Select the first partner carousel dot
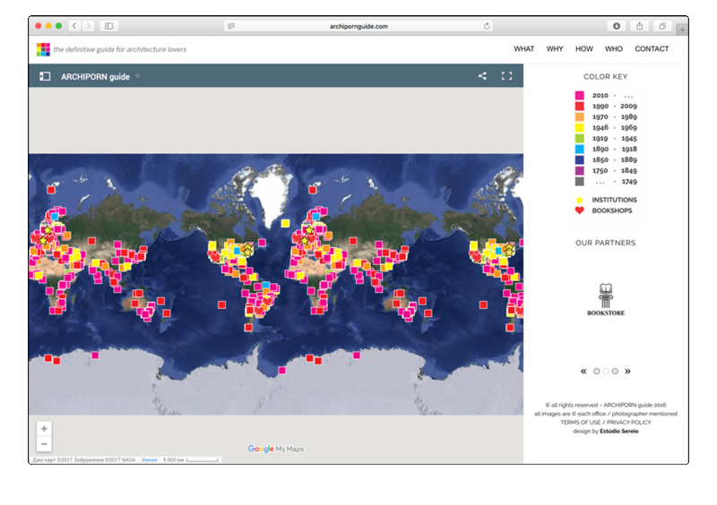This screenshot has width=717, height=505. pos(597,371)
